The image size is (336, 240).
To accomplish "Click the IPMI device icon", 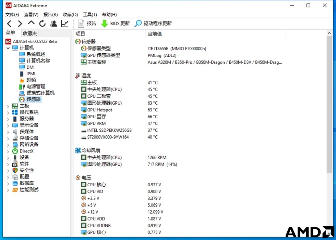I will point(22,74).
